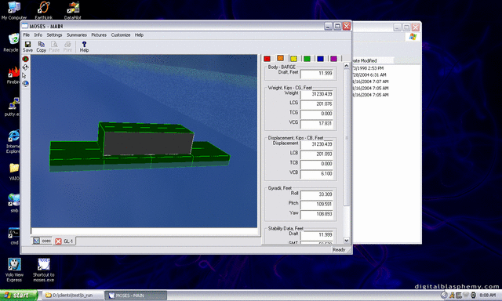502x301 pixels.
Task: Open the Pictures menu
Action: [99, 34]
